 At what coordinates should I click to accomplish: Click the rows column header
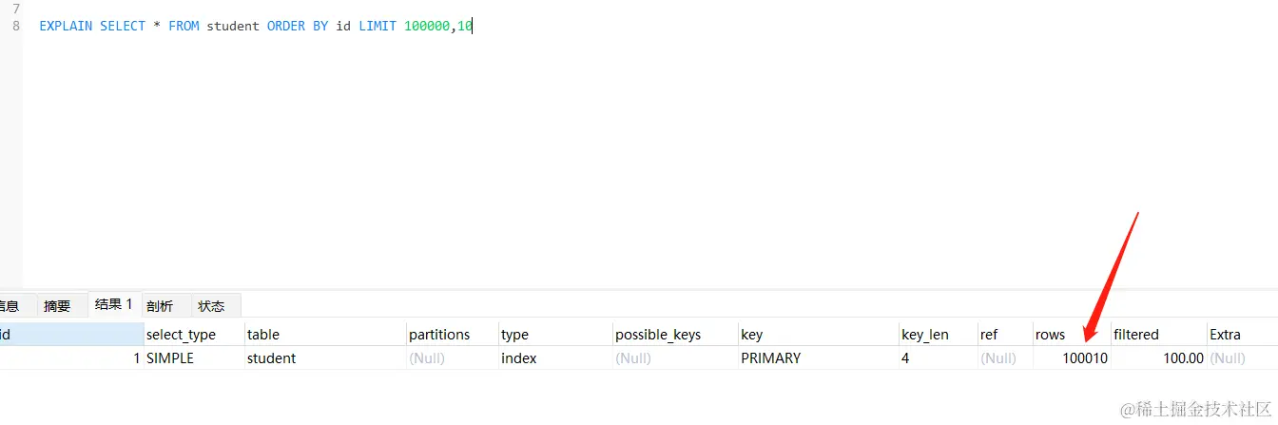(x=1050, y=335)
